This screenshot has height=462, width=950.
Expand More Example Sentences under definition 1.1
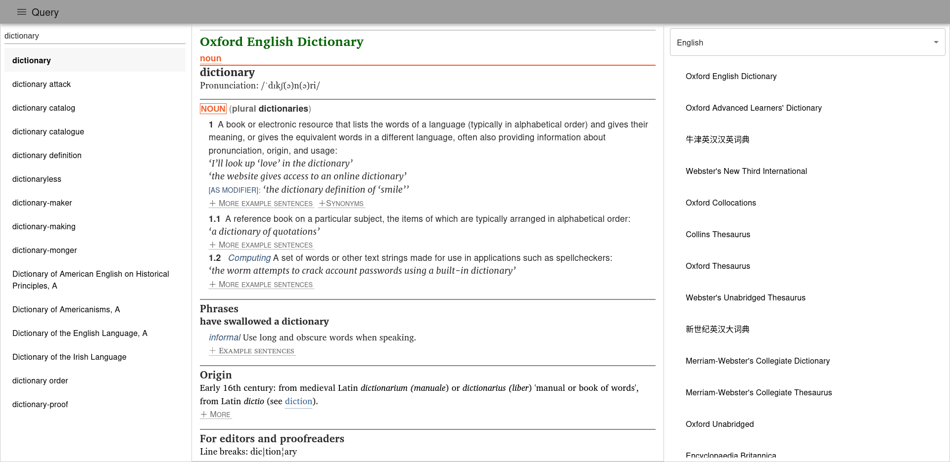pos(261,245)
